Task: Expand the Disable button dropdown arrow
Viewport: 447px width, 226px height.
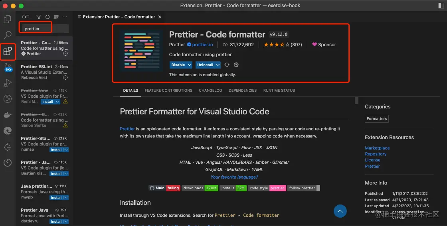Action: (x=190, y=65)
